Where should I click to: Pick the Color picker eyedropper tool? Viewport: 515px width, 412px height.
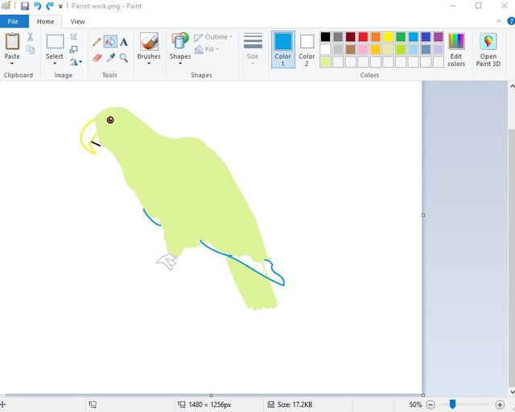[110, 58]
